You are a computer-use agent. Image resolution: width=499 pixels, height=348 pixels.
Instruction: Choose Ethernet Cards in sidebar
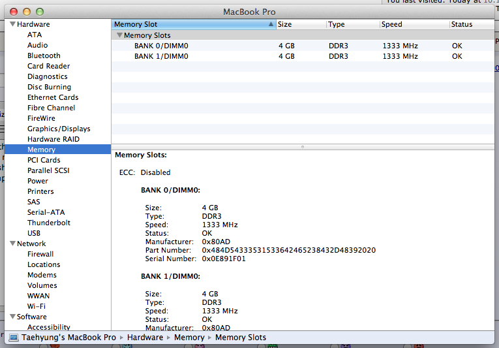coord(53,97)
